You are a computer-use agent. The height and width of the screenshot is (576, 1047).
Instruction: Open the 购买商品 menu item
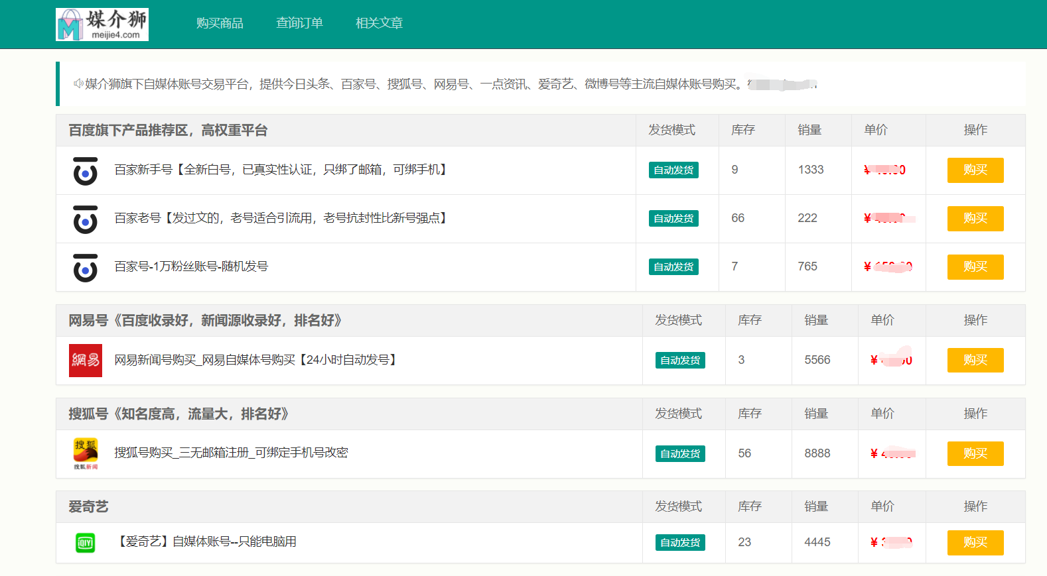(x=220, y=23)
